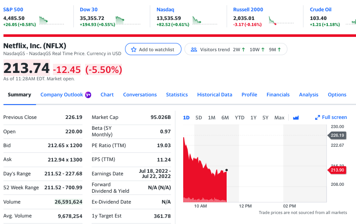The image size is (356, 224).
Task: Click the chart type mountain icon
Action: 296,118
